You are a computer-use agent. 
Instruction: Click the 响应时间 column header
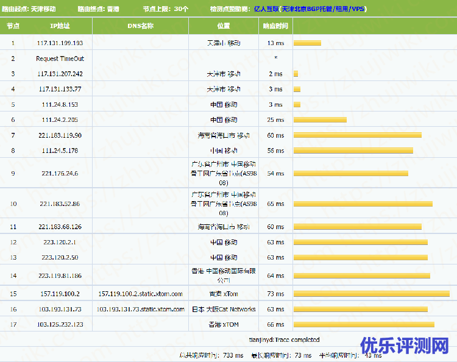(x=275, y=26)
